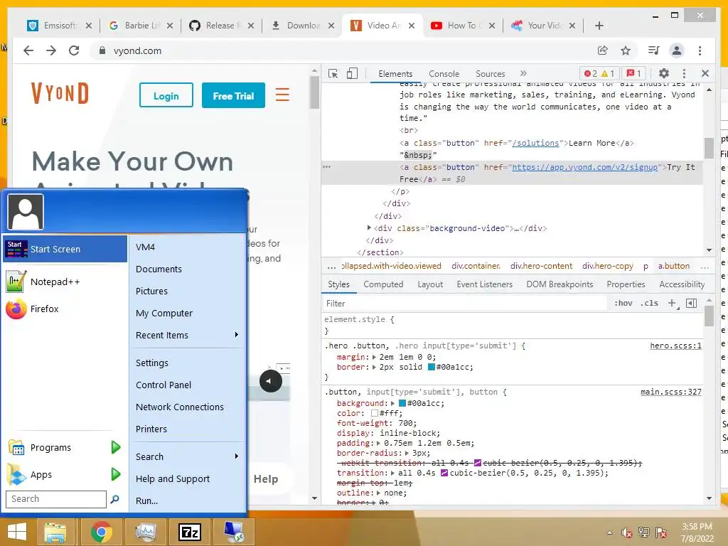Toggle the computed styles sidebar icon
The width and height of the screenshot is (728, 546).
point(691,303)
